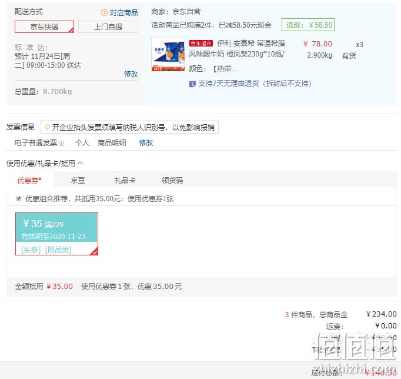
Task: Click info icon next to 电子普通发票
Action: [61, 144]
